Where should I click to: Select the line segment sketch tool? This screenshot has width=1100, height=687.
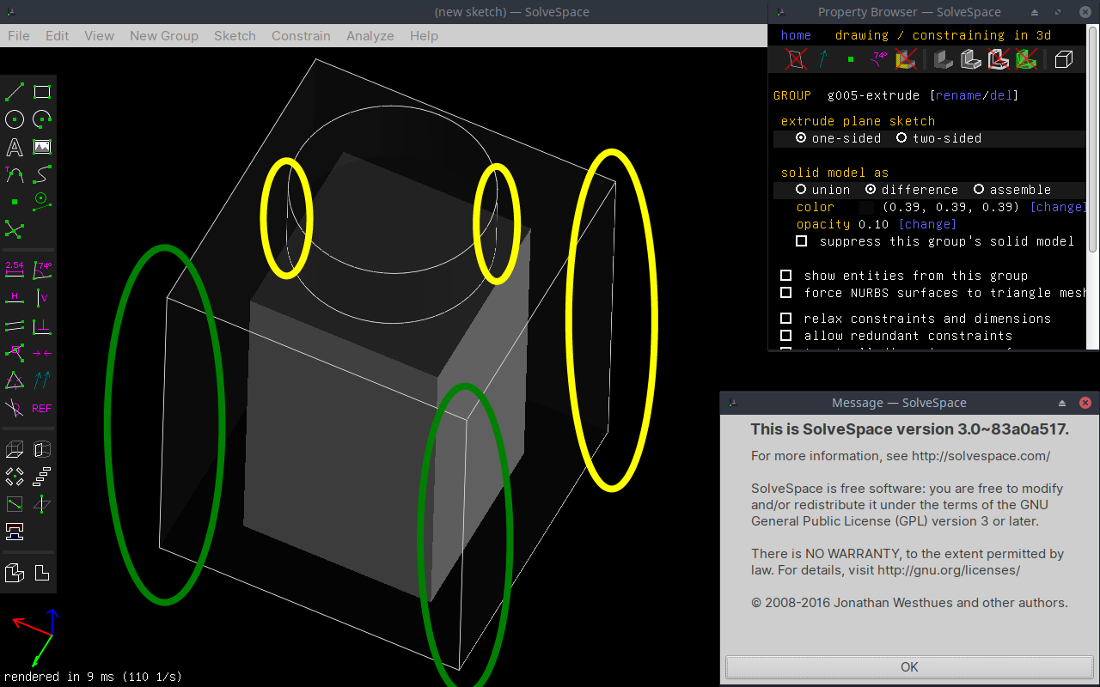click(x=15, y=92)
